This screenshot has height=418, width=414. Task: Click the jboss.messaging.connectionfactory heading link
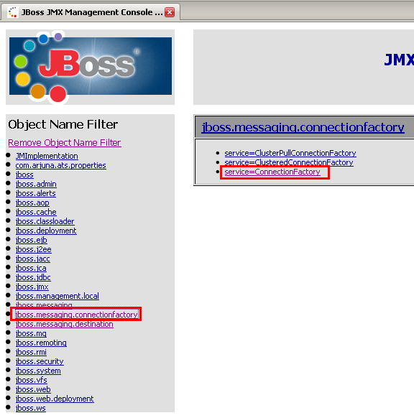(303, 127)
